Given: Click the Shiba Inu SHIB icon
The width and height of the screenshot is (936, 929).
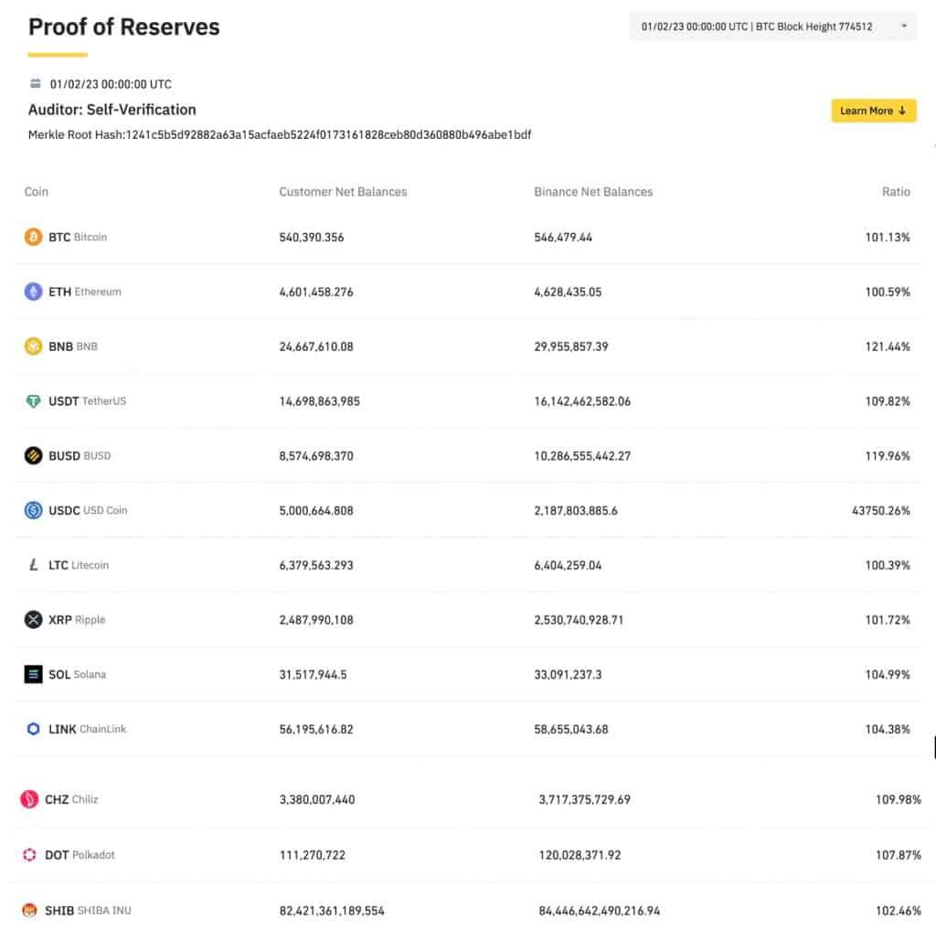Looking at the screenshot, I should (29, 911).
